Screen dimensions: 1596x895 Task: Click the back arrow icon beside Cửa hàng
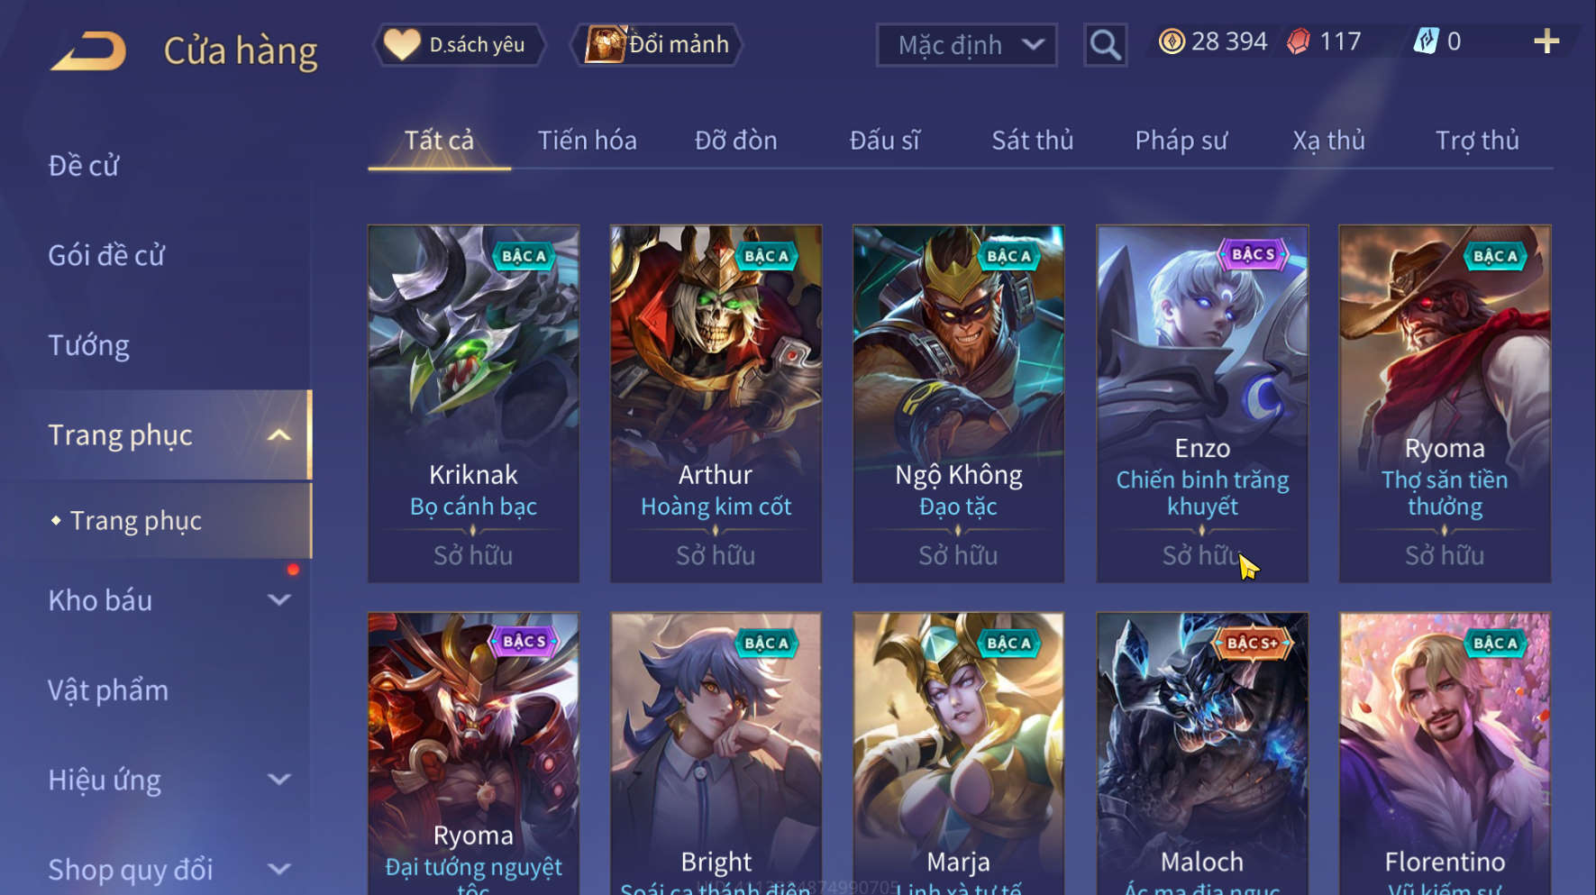point(88,50)
